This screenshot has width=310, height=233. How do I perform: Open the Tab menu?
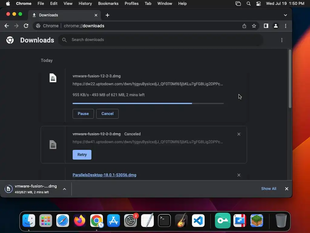tap(148, 3)
